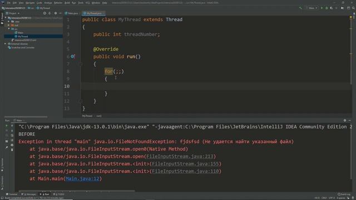
Task: Click src in the navigation breadcrumb
Action: pos(31,8)
